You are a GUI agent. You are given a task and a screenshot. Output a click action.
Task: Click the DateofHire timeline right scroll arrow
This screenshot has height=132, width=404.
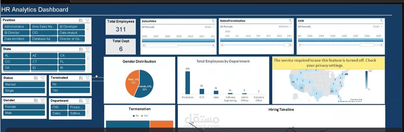point(213,45)
